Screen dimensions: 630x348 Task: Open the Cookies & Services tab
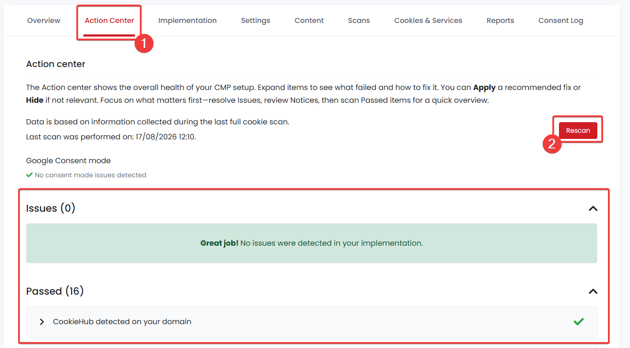(x=428, y=20)
